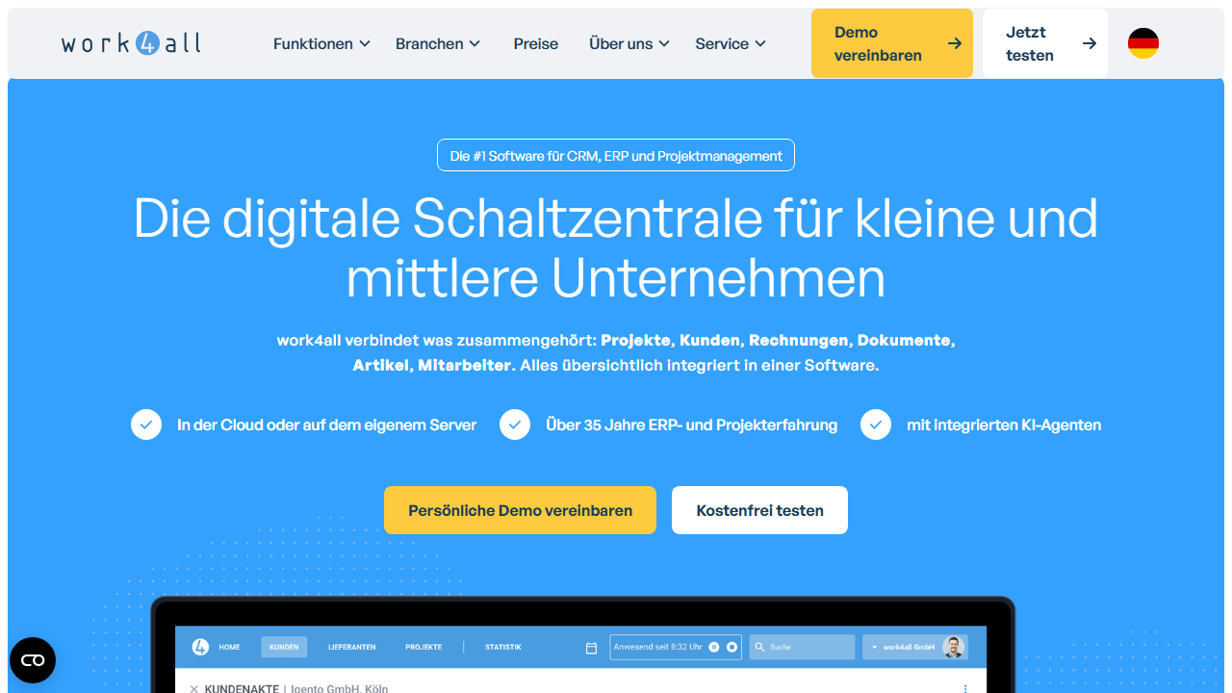Open the Preise page in navigation
Image resolution: width=1232 pixels, height=693 pixels.
(536, 43)
